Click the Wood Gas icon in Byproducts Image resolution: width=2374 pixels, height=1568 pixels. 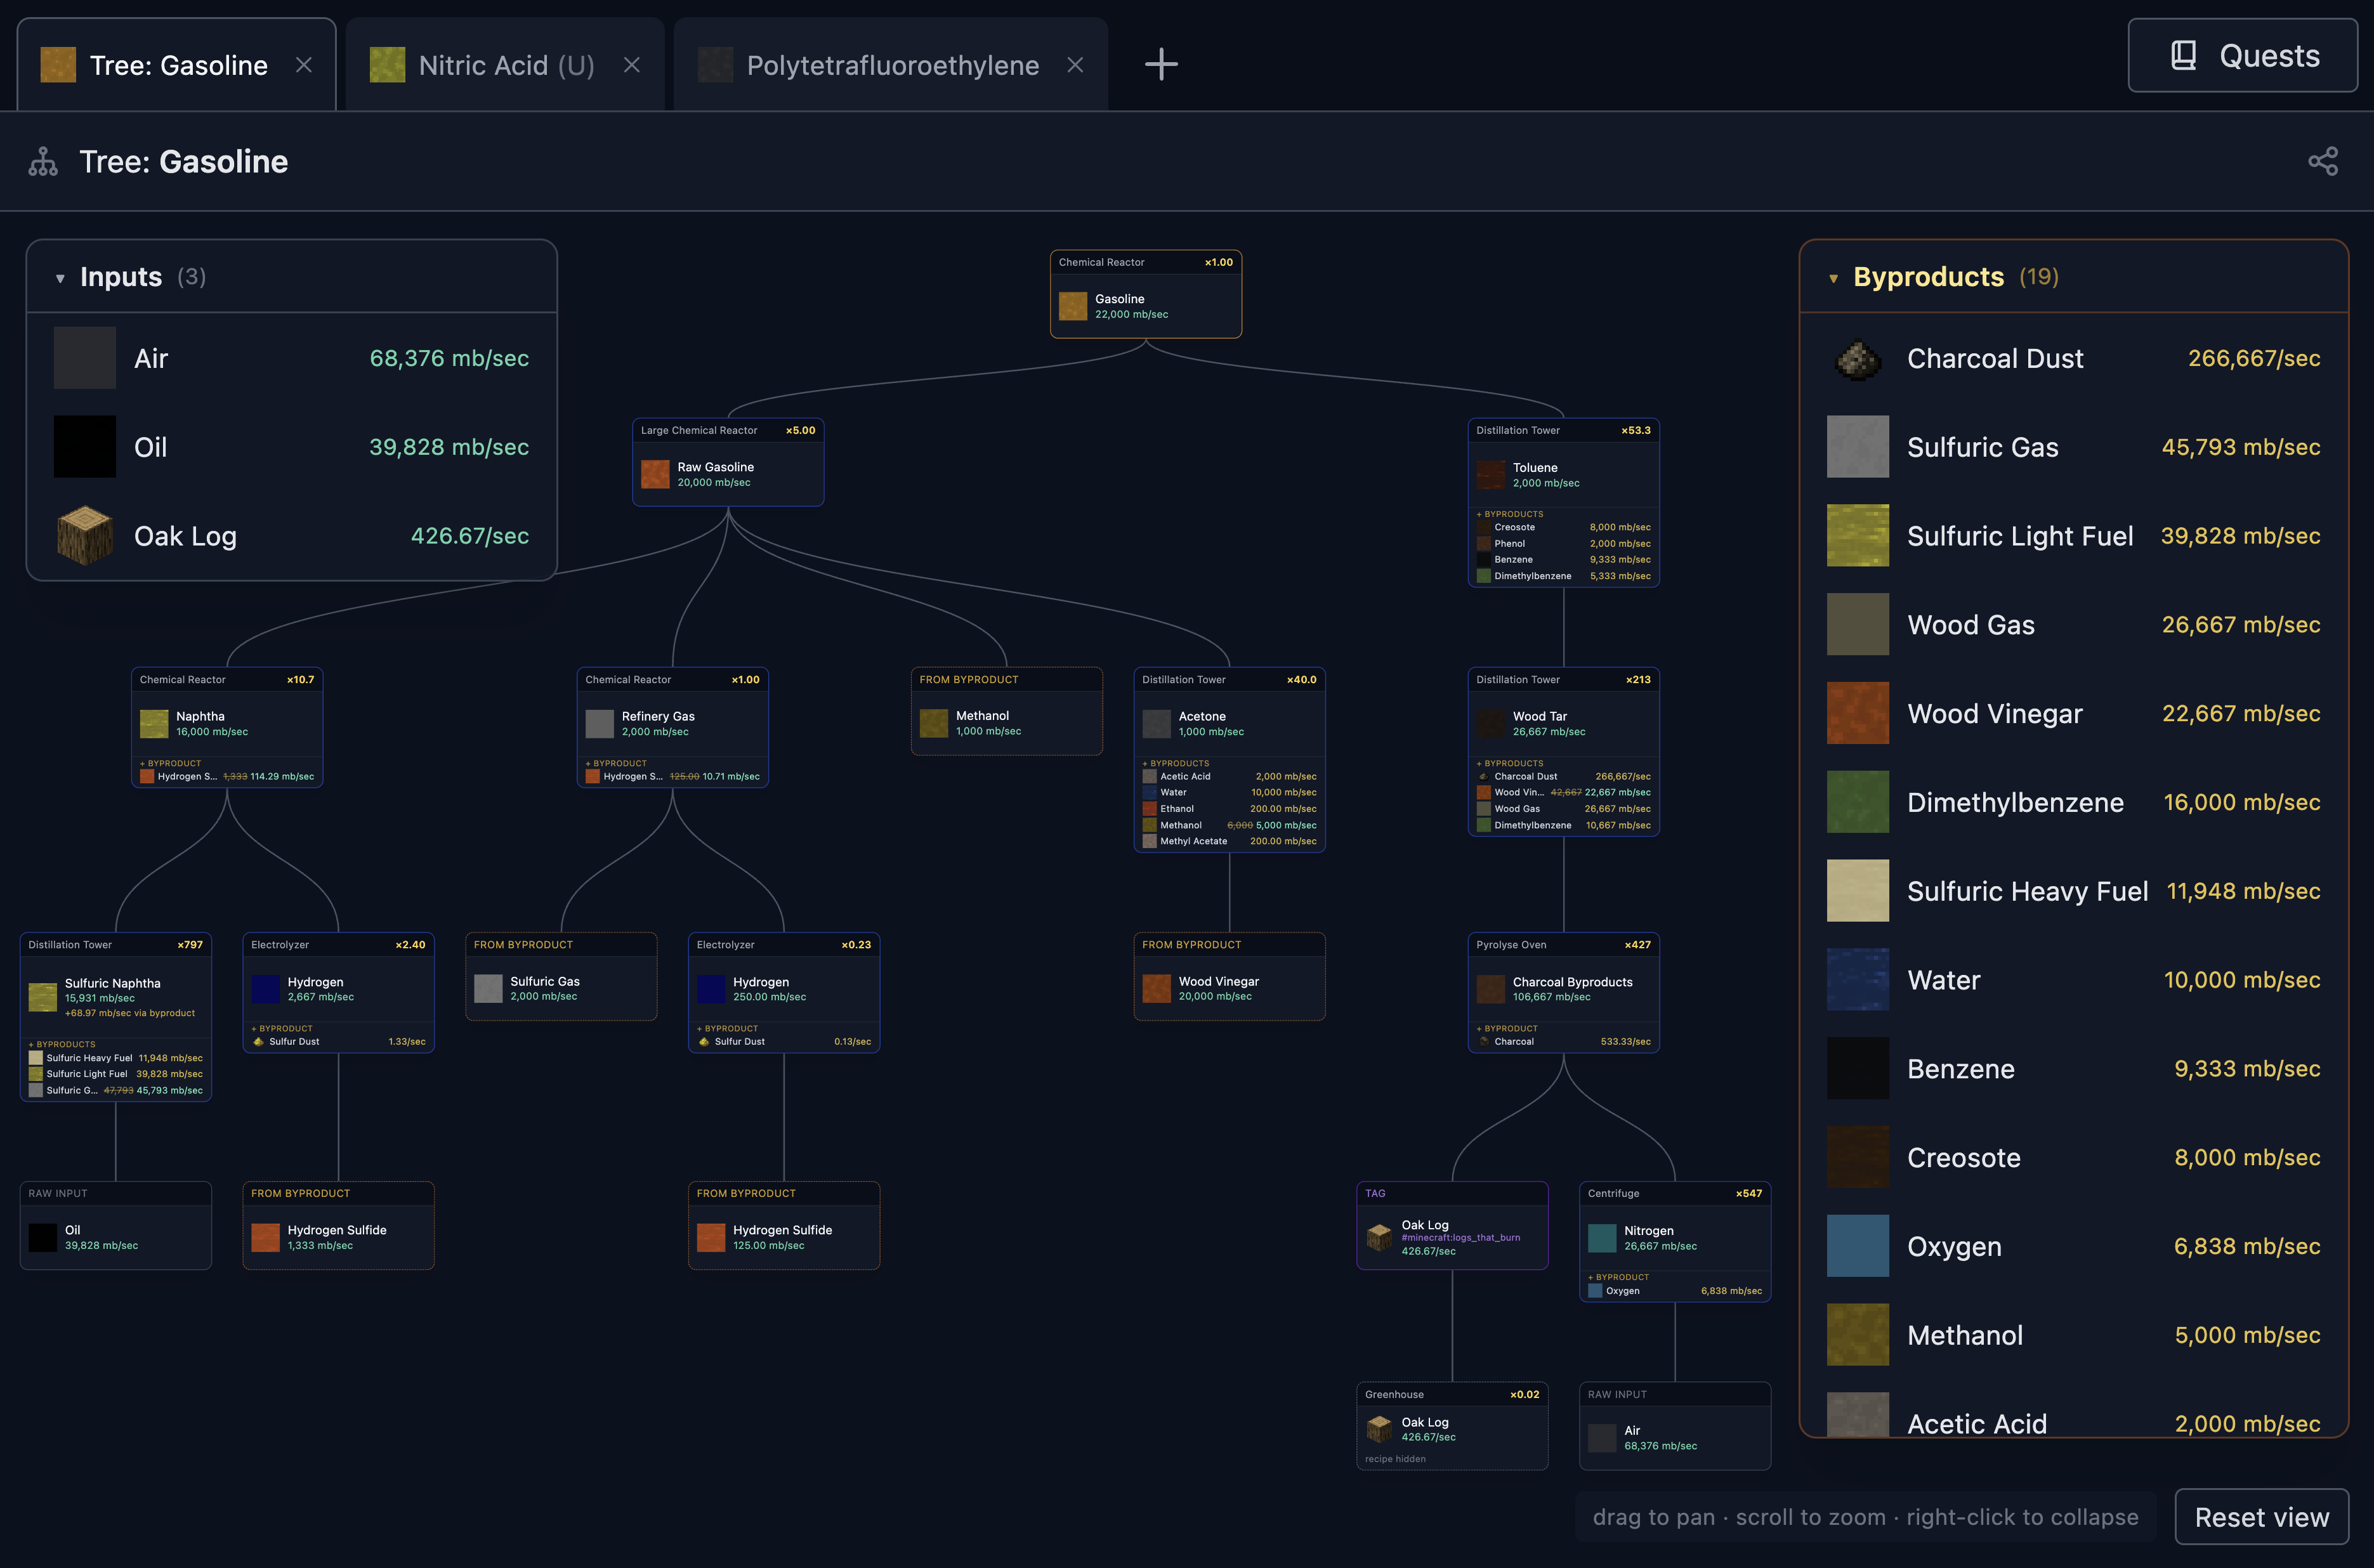(1858, 624)
